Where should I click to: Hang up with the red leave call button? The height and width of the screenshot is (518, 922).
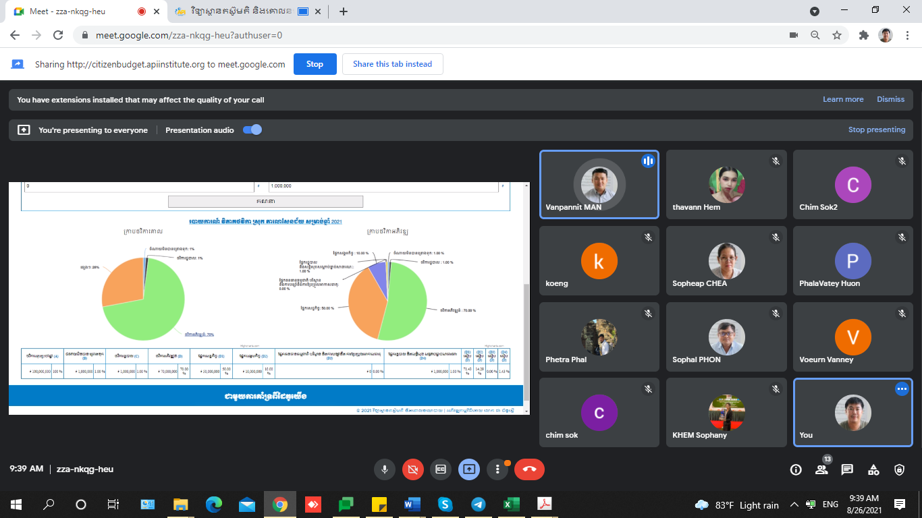point(529,469)
